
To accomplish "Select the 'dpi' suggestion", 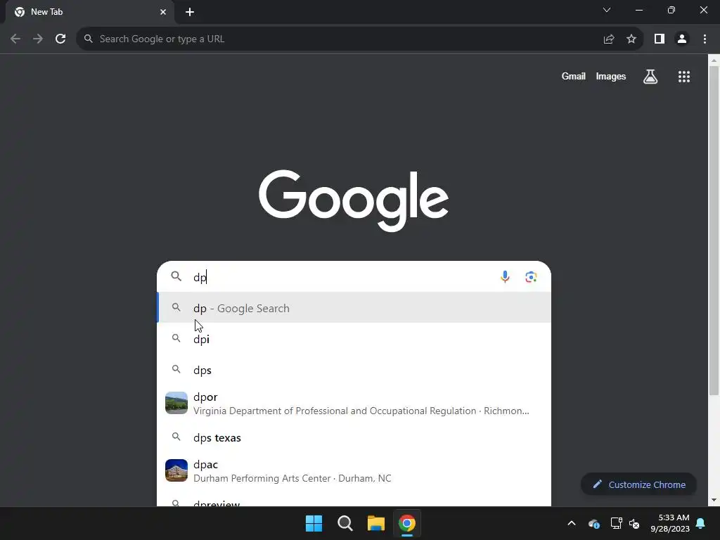I will 354,339.
